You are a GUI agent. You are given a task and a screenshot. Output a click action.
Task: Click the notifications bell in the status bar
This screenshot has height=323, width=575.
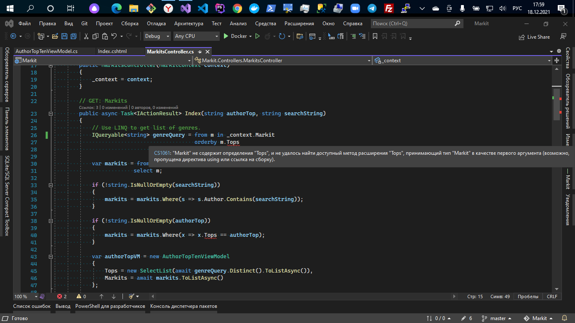click(x=564, y=318)
